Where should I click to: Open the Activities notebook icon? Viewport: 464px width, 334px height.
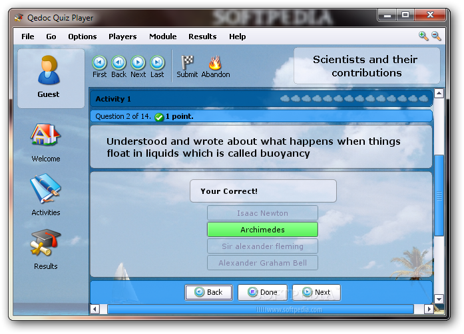(x=45, y=188)
